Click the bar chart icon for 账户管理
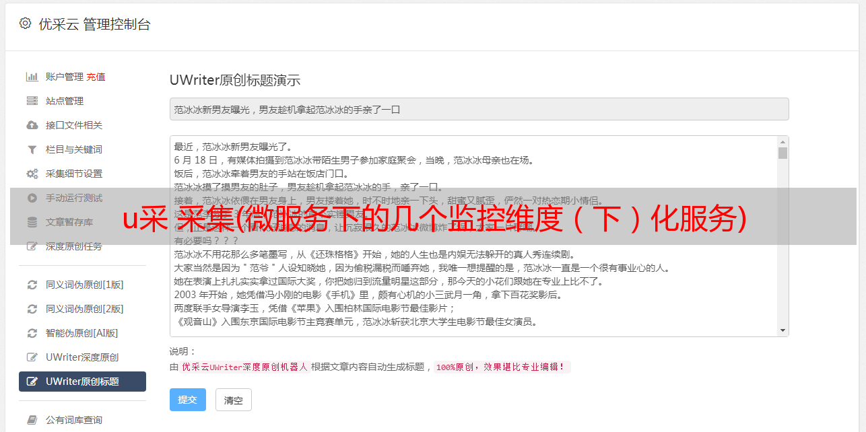Image resolution: width=866 pixels, height=432 pixels. tap(32, 77)
